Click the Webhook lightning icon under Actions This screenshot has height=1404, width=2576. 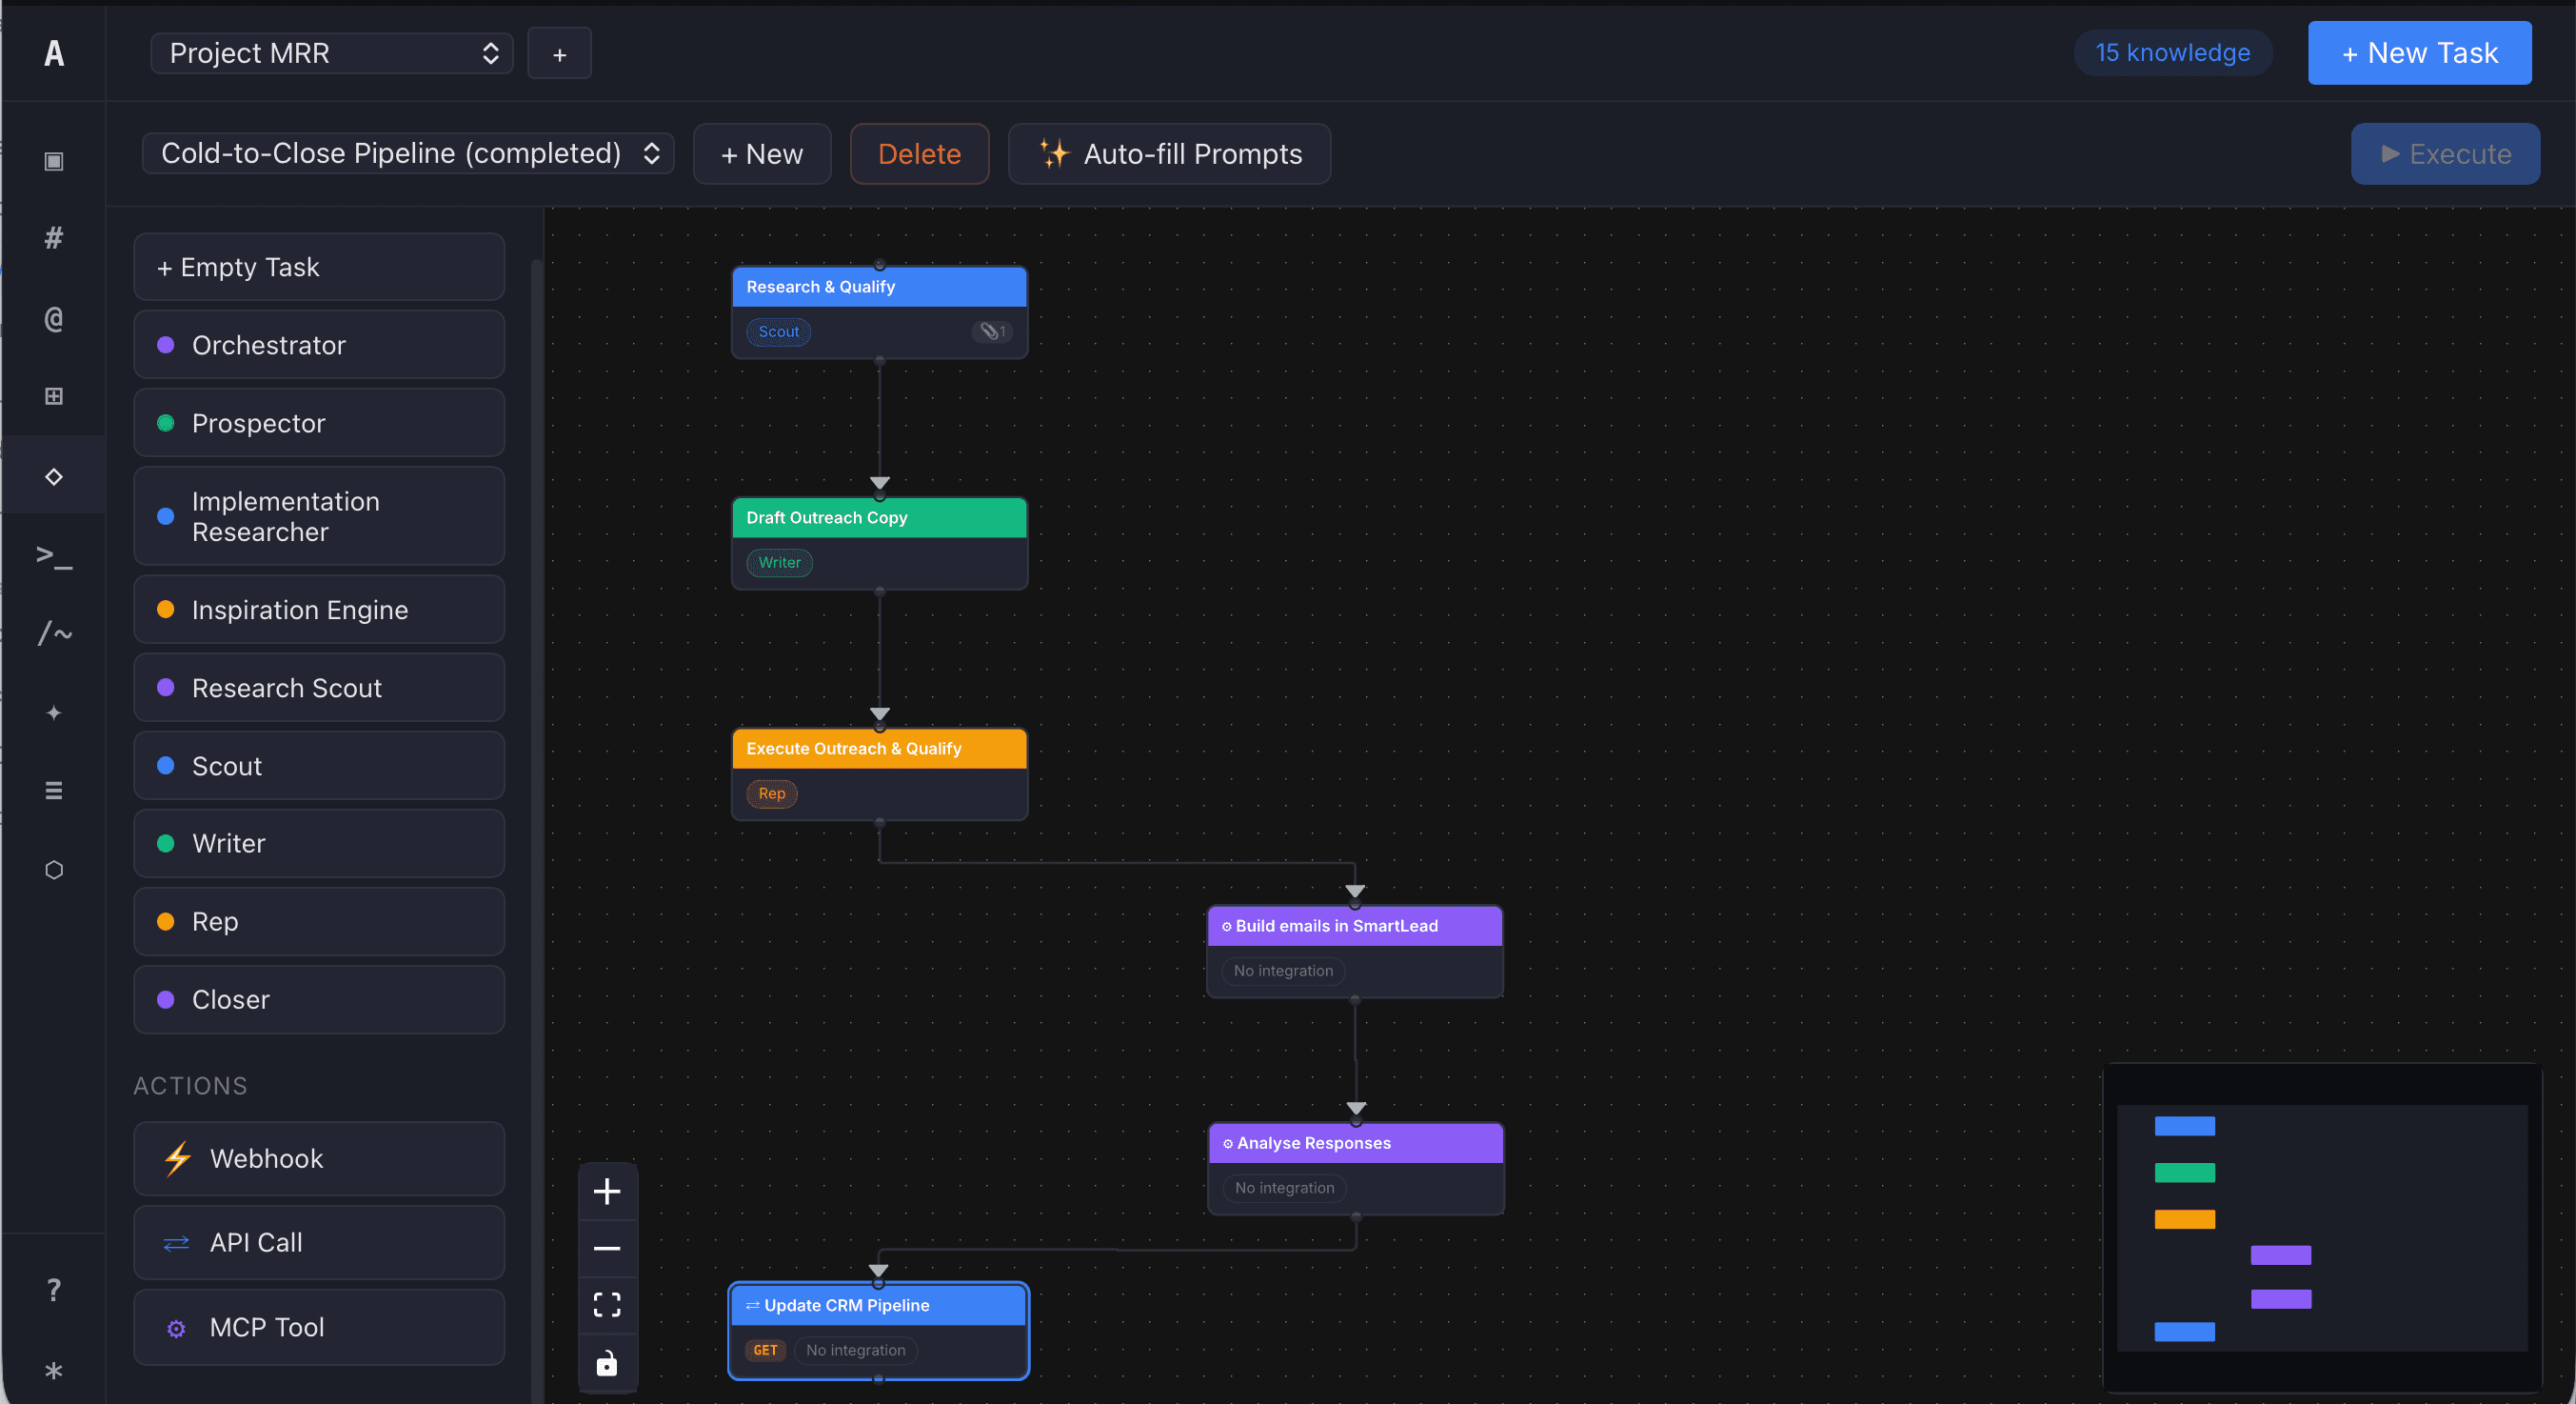click(177, 1158)
